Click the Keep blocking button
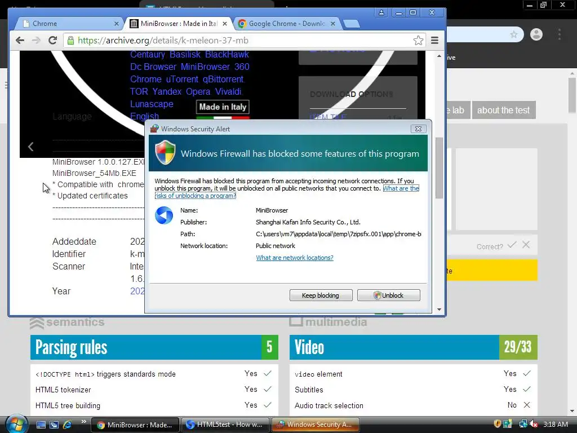 (x=321, y=295)
